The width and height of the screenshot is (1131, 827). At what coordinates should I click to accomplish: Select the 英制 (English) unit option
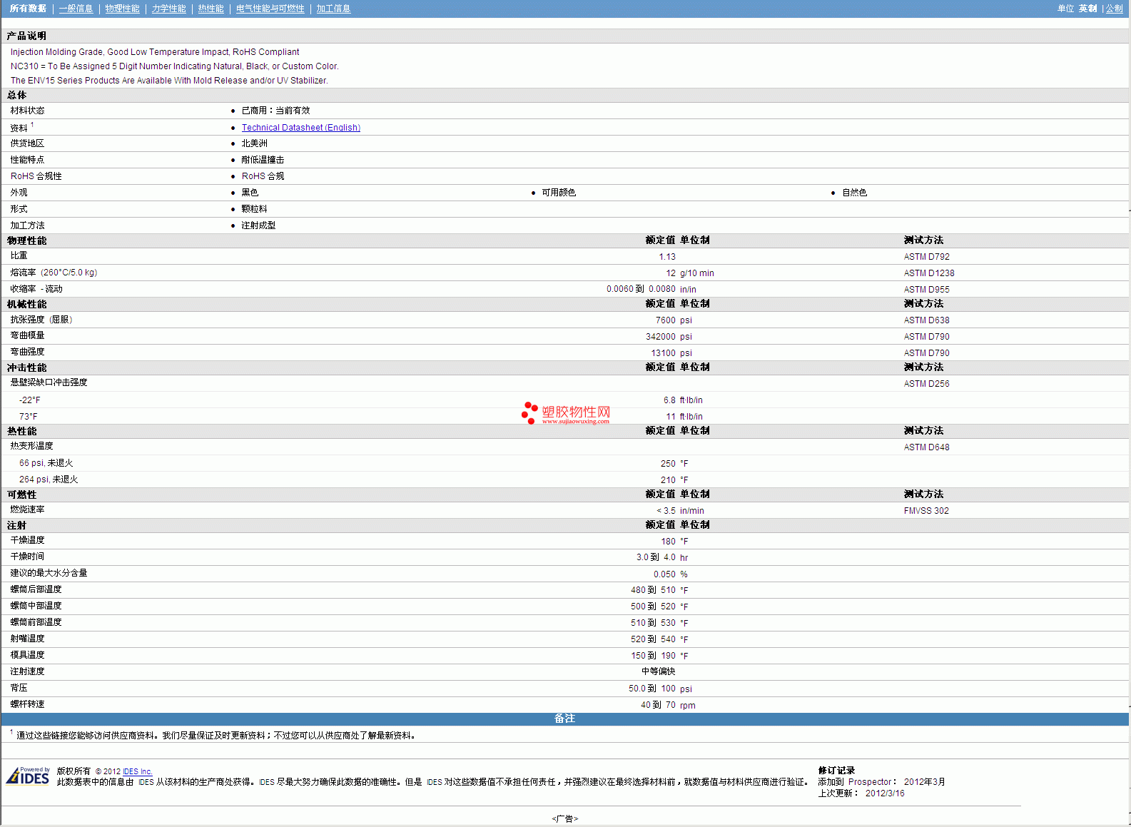point(1087,9)
